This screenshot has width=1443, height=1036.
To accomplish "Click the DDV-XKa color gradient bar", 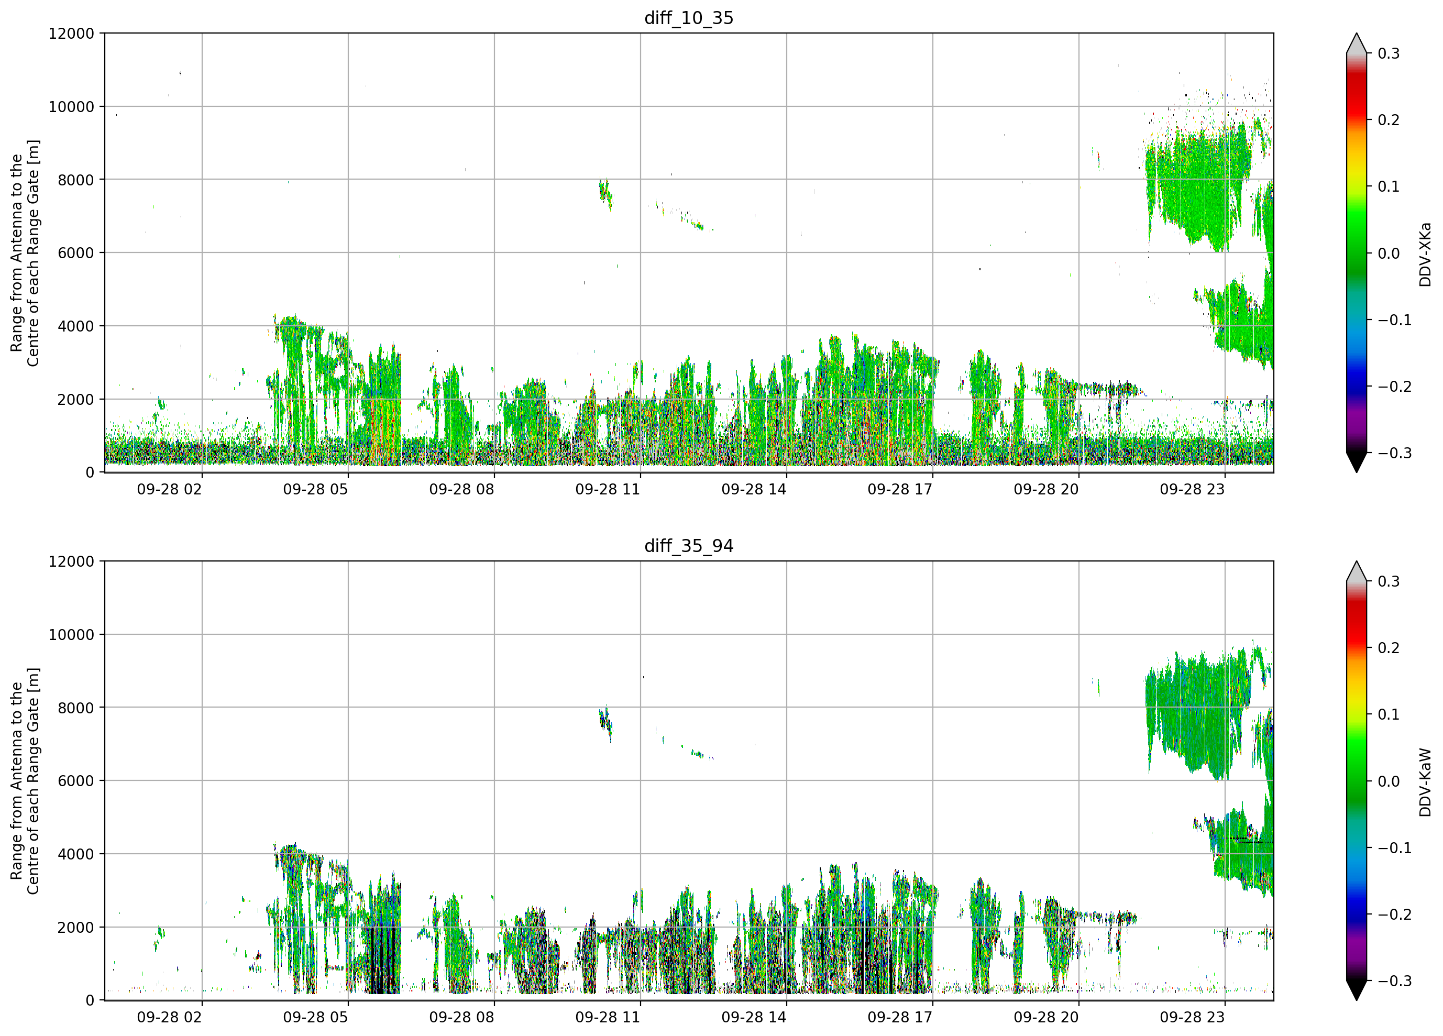I will point(1357,254).
